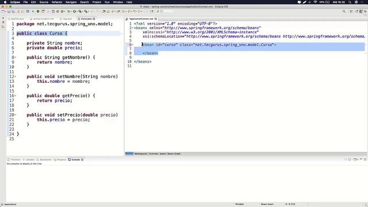The width and height of the screenshot is (368, 207).
Task: Select the Beans Graph tab
Action: [x=174, y=154]
